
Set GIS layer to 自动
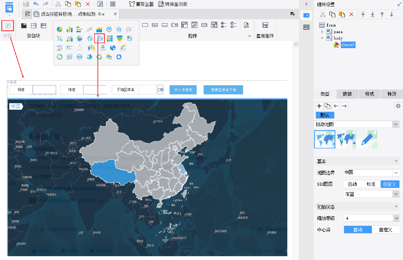point(352,184)
